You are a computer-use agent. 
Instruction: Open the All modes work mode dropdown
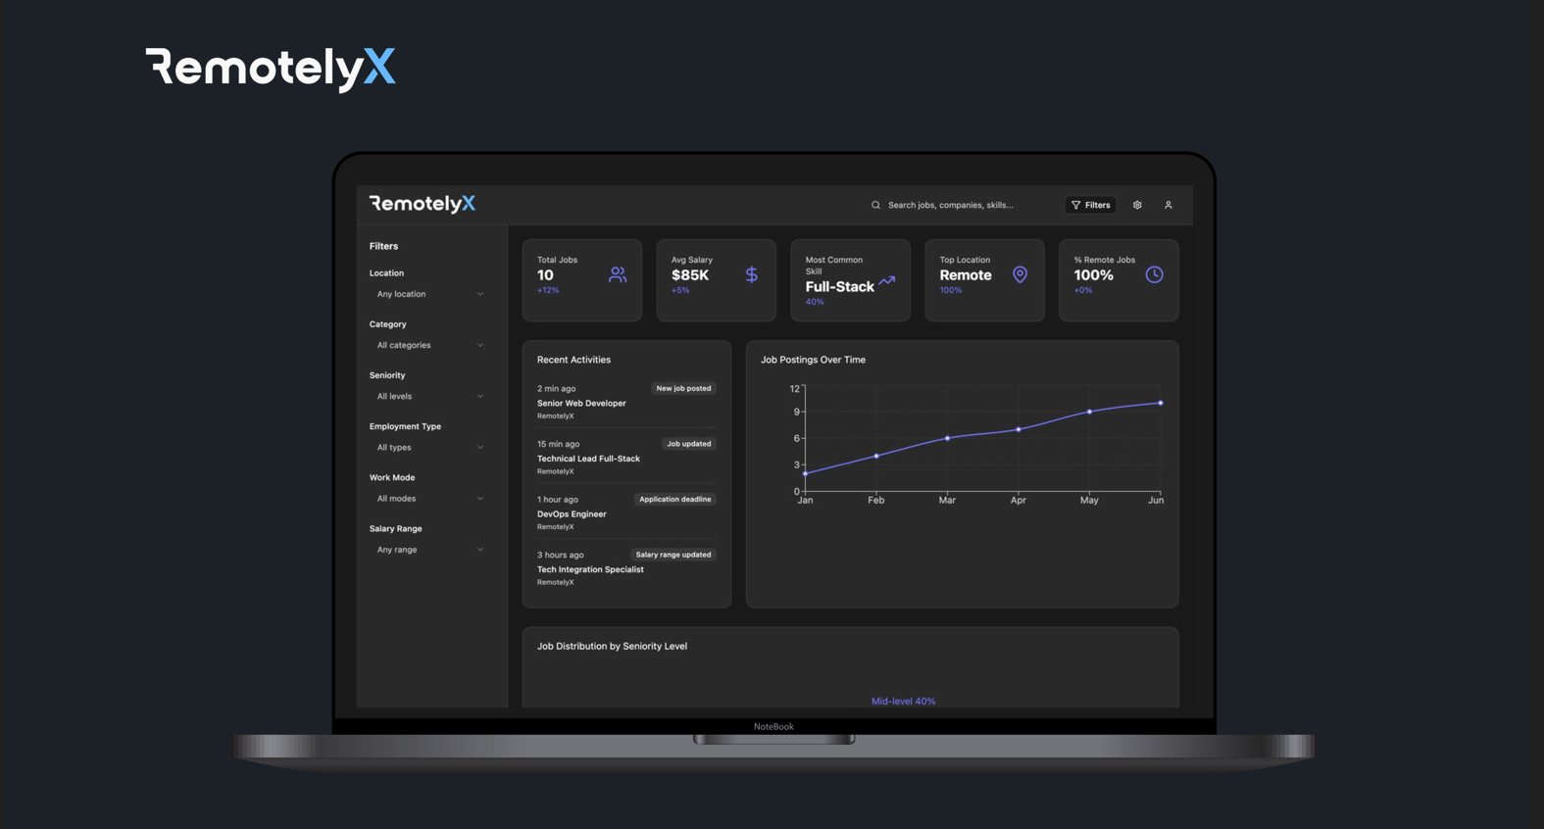[x=429, y=499]
